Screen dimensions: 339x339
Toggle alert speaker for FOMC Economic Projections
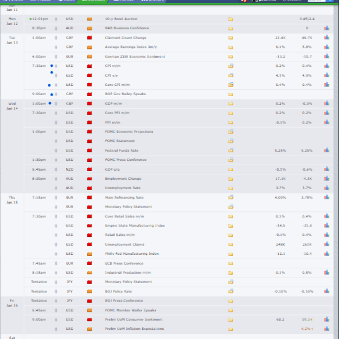(56, 131)
